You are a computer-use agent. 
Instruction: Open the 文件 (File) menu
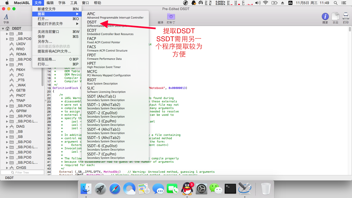[x=38, y=3]
